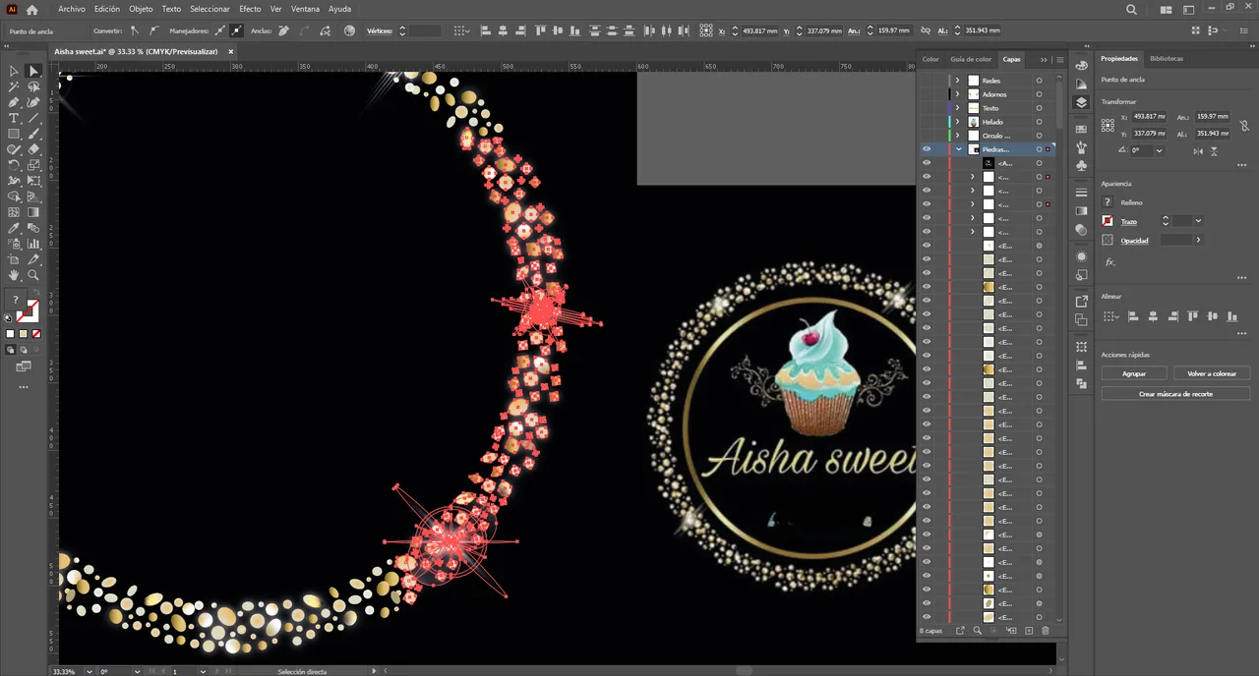Open the Symbols panel icon (club shape)
1259x676 pixels.
[1081, 165]
